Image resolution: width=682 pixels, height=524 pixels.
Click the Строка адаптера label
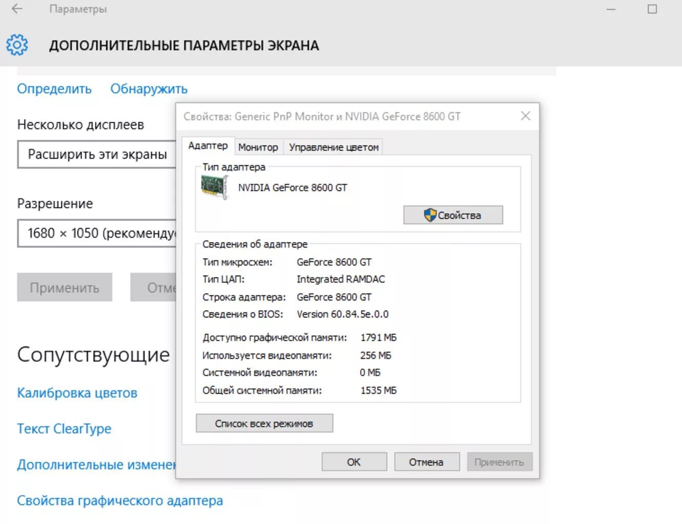[244, 297]
